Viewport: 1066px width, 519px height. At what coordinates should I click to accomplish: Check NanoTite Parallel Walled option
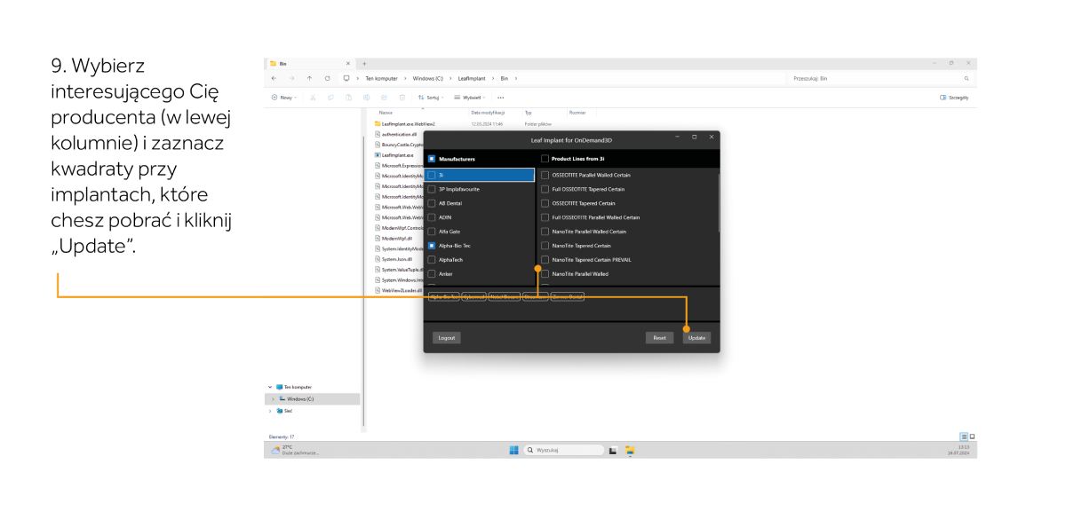[545, 274]
